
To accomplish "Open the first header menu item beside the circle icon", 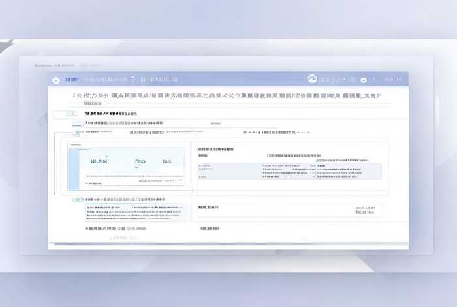I will pos(71,80).
